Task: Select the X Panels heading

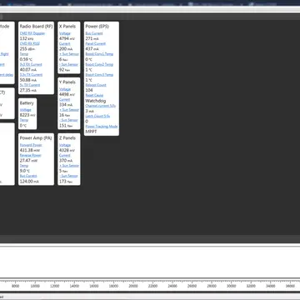Action: (67, 27)
